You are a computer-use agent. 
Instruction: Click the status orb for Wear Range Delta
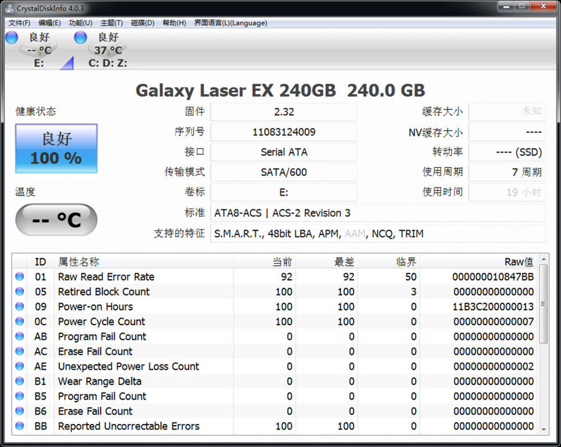coord(20,381)
